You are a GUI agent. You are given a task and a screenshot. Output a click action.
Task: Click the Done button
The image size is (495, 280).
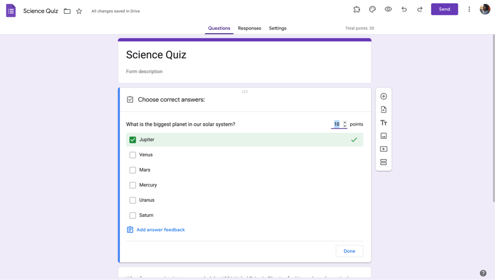click(x=349, y=251)
